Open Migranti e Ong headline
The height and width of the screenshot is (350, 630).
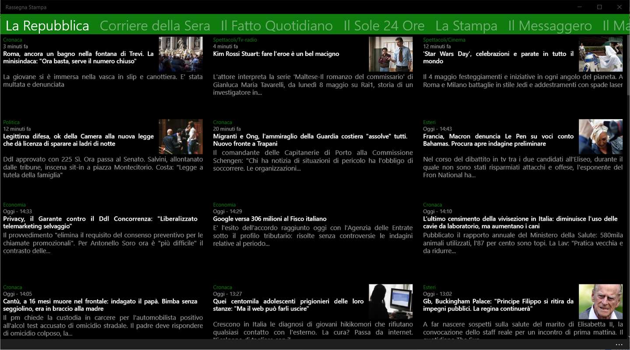pyautogui.click(x=310, y=140)
